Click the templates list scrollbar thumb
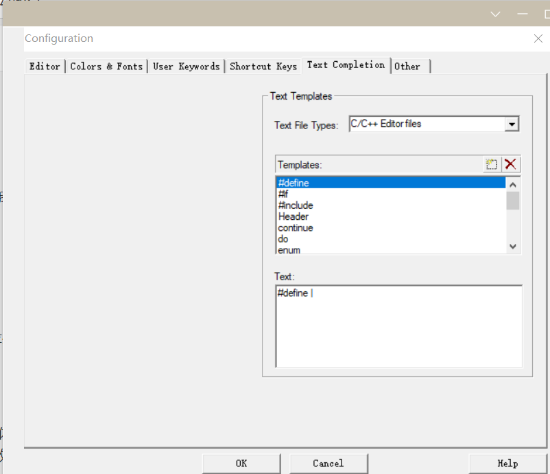The height and width of the screenshot is (474, 550). pos(513,201)
